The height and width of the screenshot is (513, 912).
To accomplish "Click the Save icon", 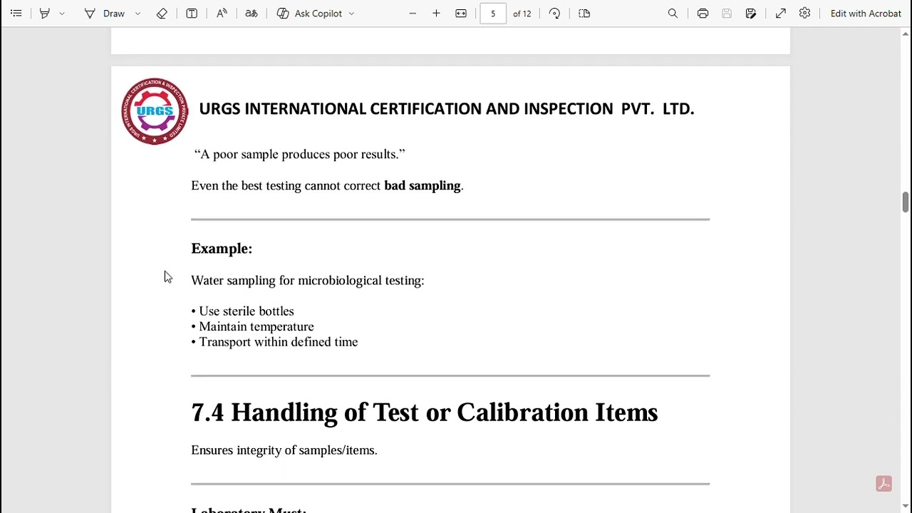I will [x=727, y=14].
